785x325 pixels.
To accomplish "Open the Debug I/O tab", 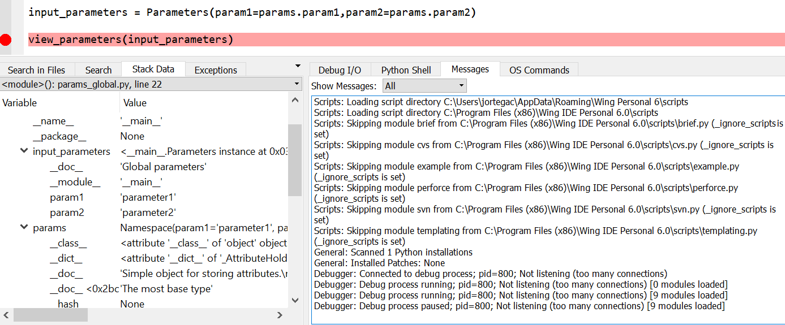I will [x=340, y=70].
